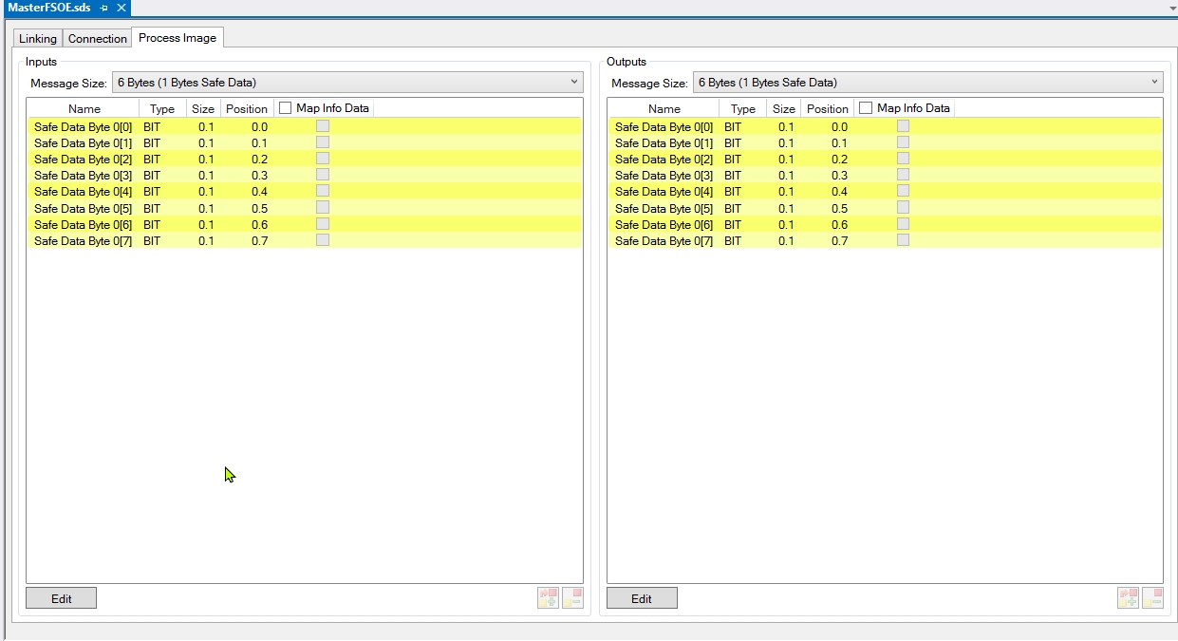Click the add-entry icon under the Inputs list

pyautogui.click(x=548, y=598)
